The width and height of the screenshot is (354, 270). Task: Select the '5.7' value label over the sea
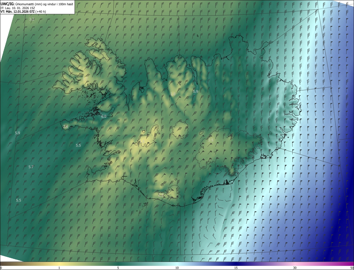point(31,167)
